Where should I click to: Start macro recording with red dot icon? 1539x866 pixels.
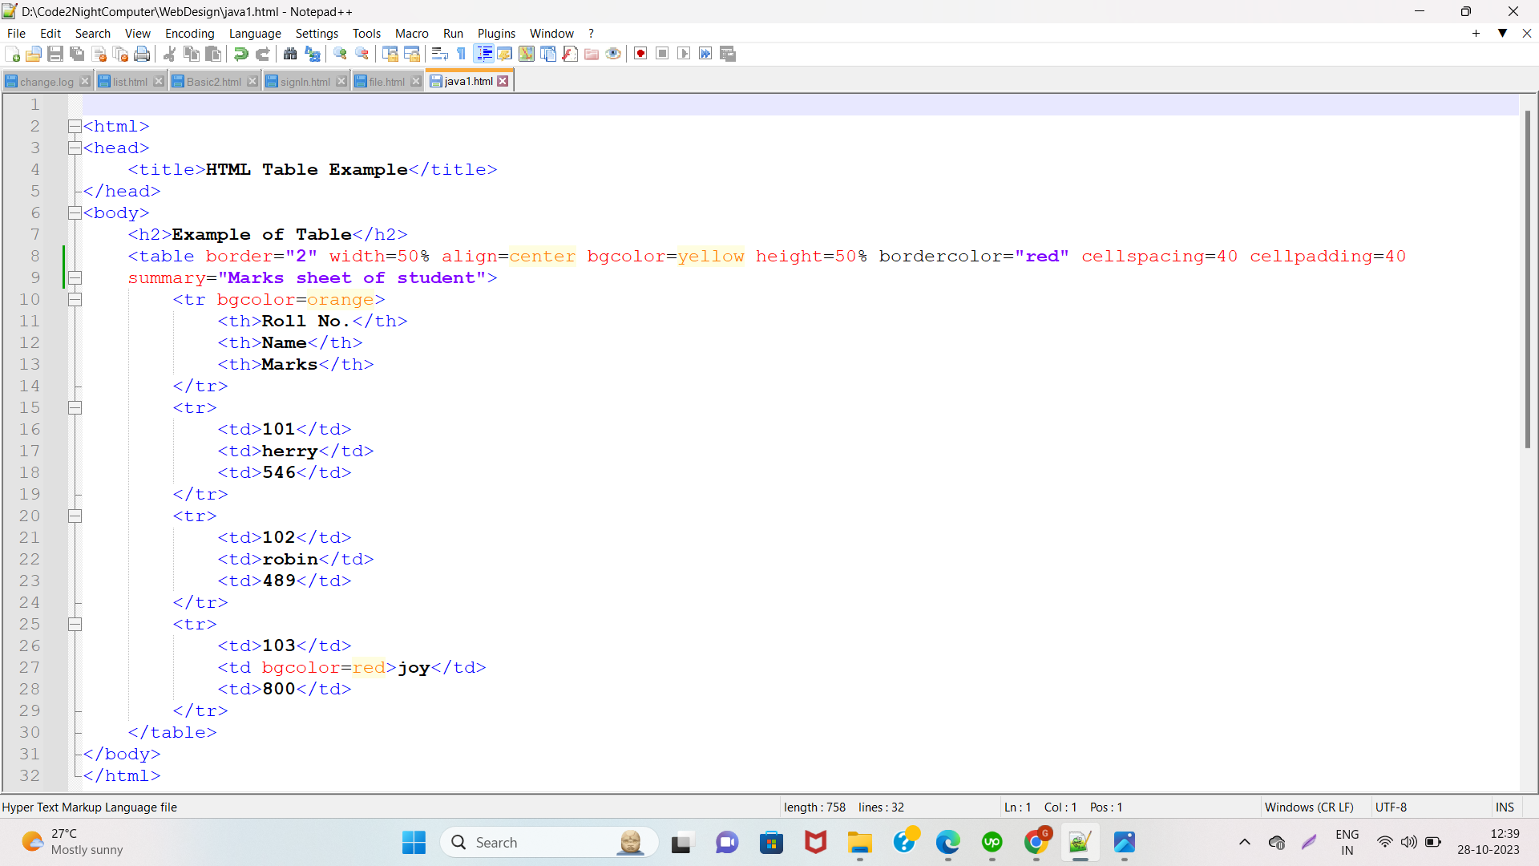tap(640, 54)
